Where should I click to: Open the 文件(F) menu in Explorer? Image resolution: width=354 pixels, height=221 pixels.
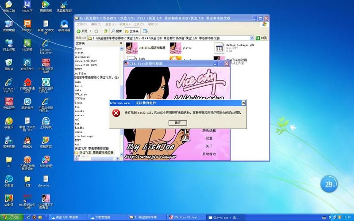pos(82,24)
